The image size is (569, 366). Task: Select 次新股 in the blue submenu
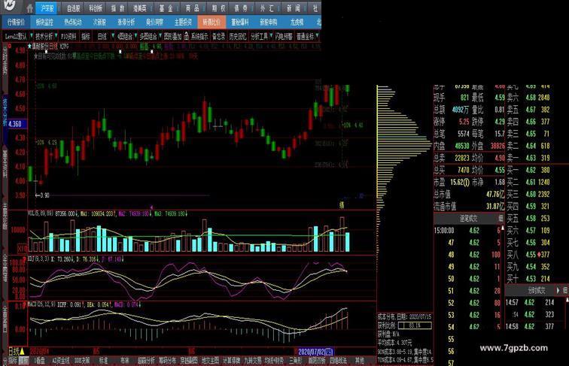point(100,23)
